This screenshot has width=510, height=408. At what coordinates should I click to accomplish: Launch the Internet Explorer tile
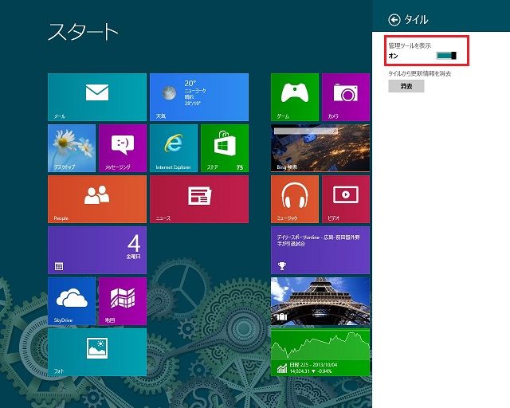(x=174, y=148)
